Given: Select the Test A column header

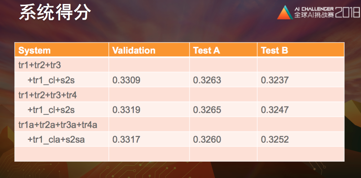Looking at the screenshot, I should click(207, 51).
